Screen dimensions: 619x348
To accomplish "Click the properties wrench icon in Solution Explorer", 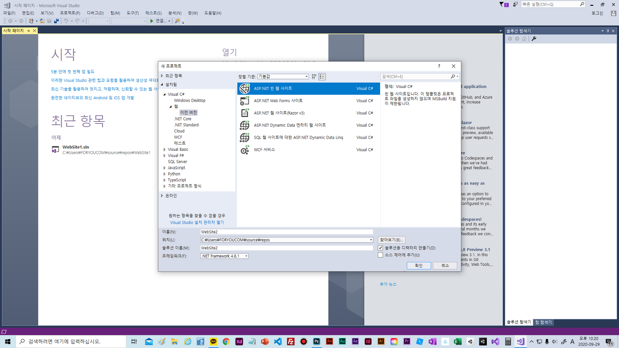I will [x=534, y=39].
